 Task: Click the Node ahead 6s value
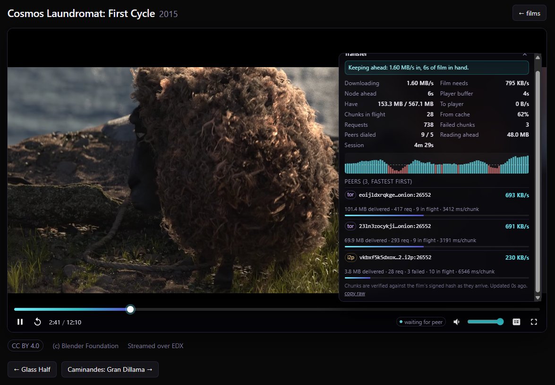[430, 94]
